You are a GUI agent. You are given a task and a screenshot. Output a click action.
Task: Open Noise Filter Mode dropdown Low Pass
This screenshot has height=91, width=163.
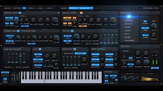point(10,41)
